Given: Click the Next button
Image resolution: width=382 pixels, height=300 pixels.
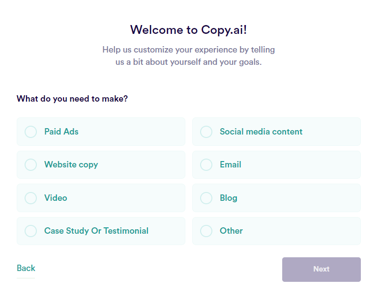Looking at the screenshot, I should 322,270.
